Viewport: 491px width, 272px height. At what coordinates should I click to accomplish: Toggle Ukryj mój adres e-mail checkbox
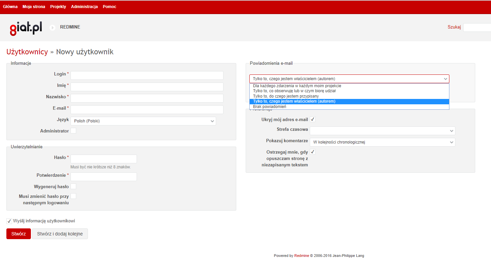coord(312,119)
